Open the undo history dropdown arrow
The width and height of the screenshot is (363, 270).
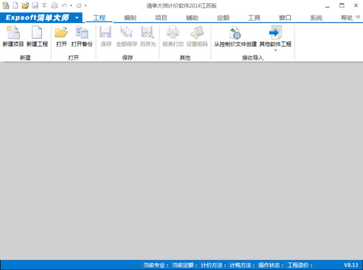click(x=71, y=5)
